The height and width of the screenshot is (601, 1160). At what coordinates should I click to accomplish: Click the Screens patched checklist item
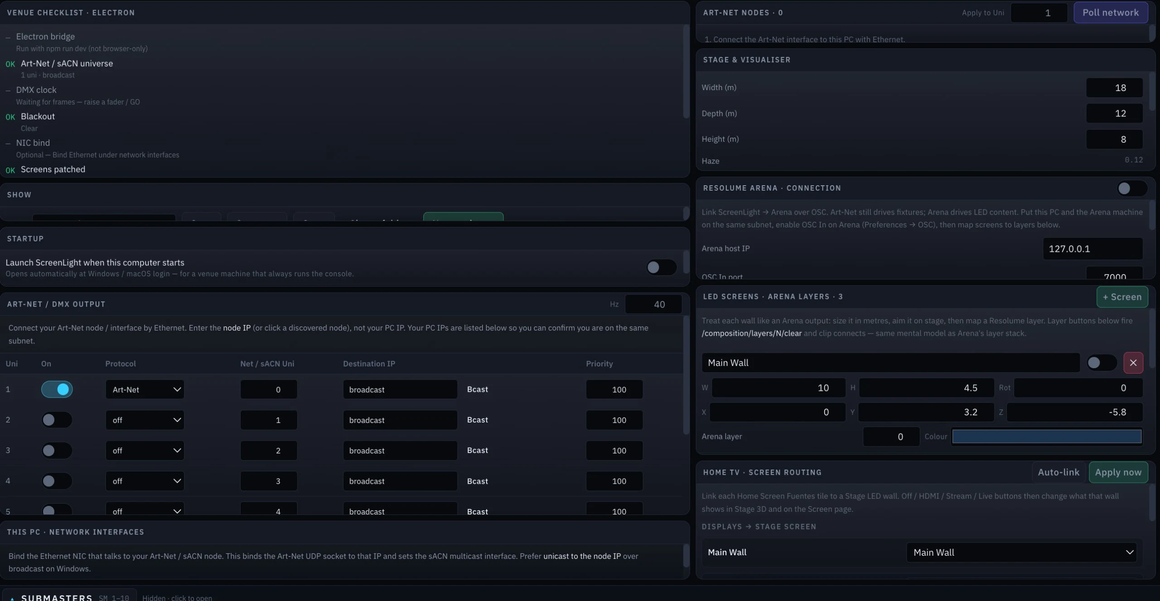click(x=53, y=169)
